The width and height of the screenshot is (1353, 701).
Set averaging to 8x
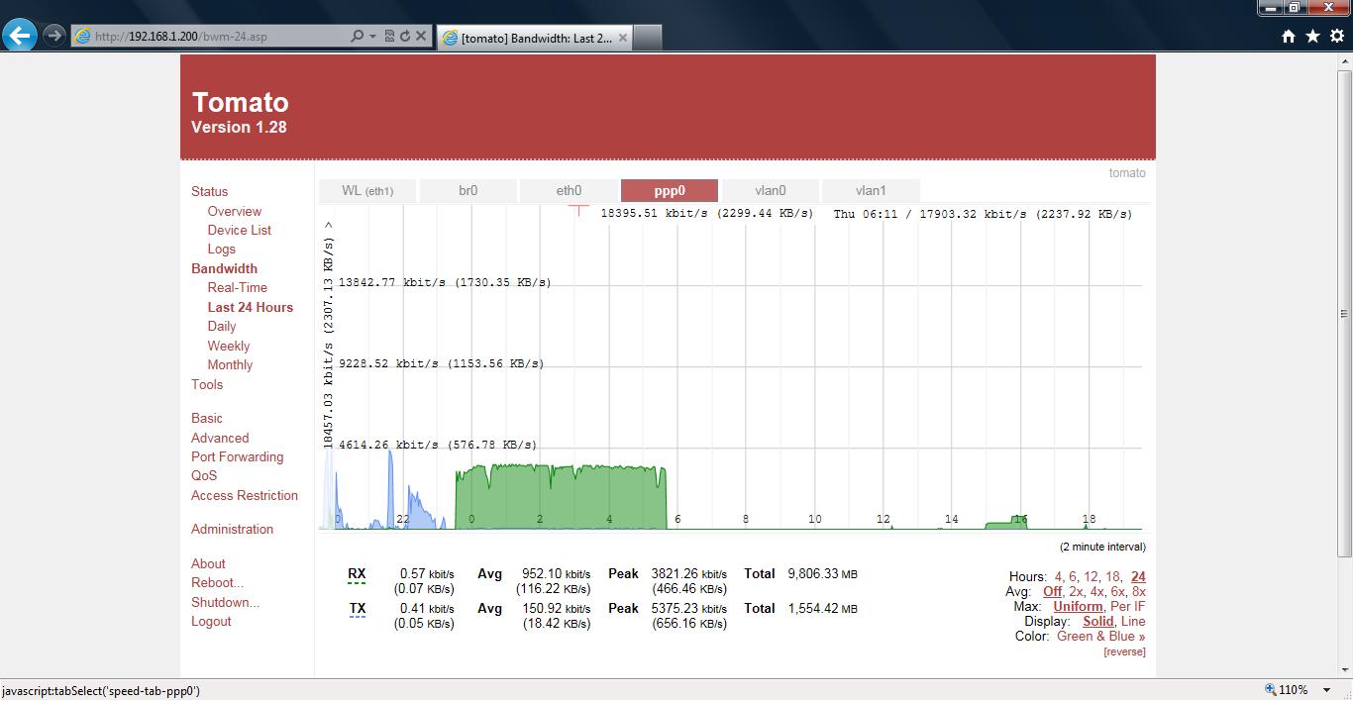(1138, 591)
